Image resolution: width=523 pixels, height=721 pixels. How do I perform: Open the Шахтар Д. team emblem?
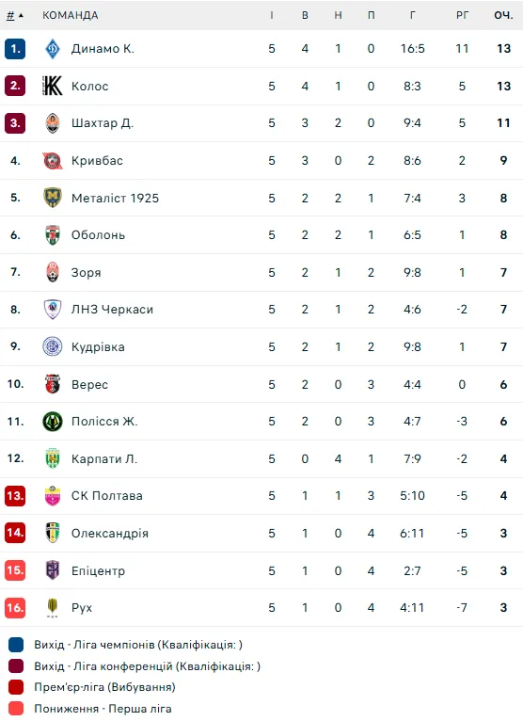click(53, 123)
